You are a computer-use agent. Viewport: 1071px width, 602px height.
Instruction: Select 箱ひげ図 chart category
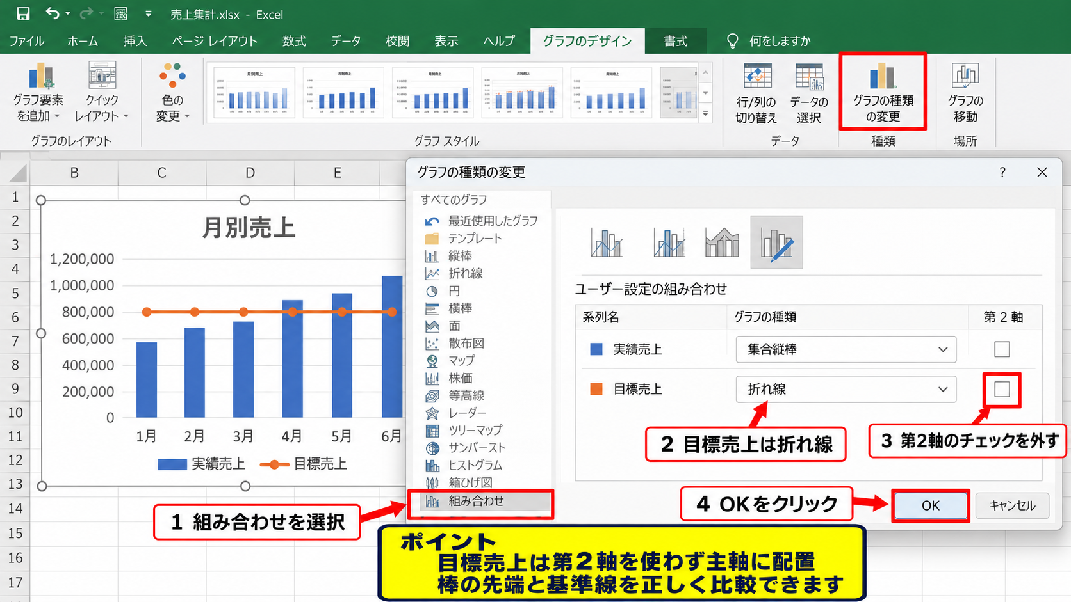click(459, 482)
